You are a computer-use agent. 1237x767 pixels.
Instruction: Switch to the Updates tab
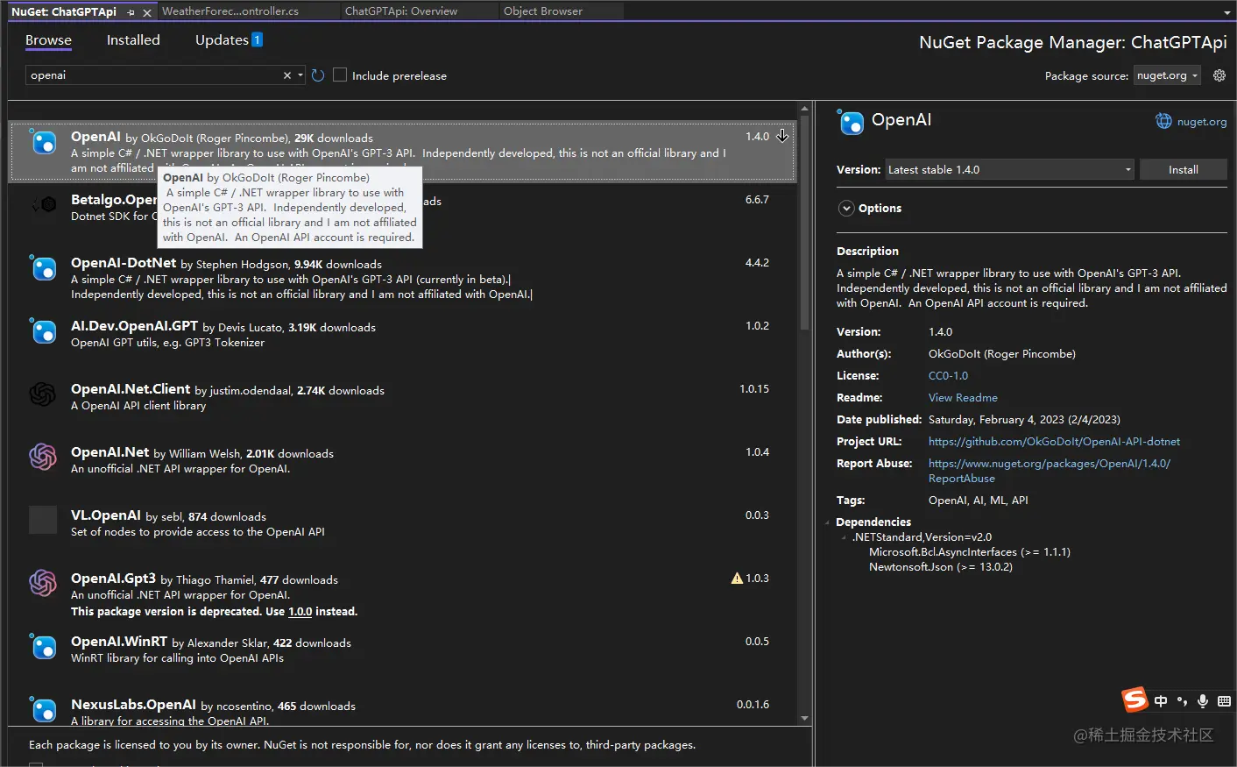pos(229,40)
